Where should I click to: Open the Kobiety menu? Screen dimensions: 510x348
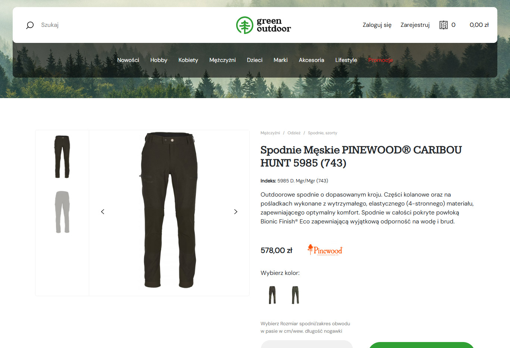point(188,60)
